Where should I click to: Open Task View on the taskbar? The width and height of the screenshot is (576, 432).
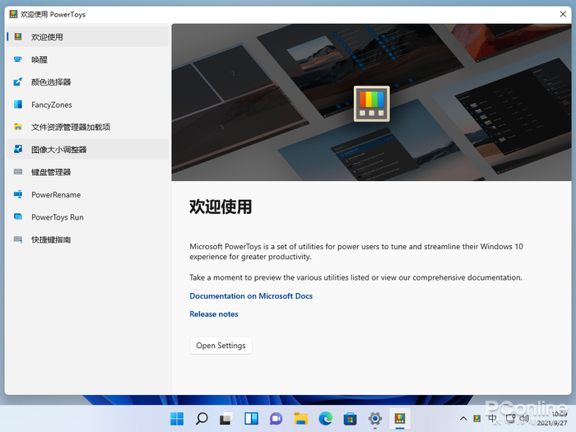tap(226, 418)
